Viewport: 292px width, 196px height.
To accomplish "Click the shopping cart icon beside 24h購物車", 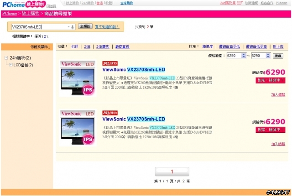I will click(240, 3).
